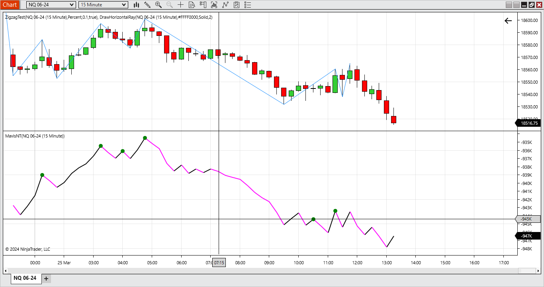Click the green dot on the -945K horizontal line

coord(313,219)
